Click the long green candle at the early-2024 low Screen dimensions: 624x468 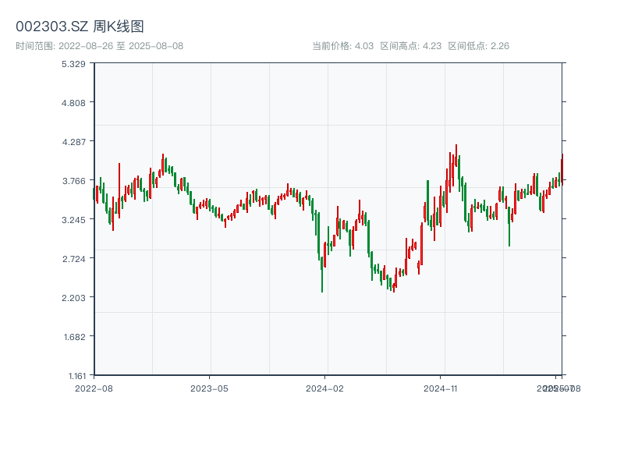[322, 273]
